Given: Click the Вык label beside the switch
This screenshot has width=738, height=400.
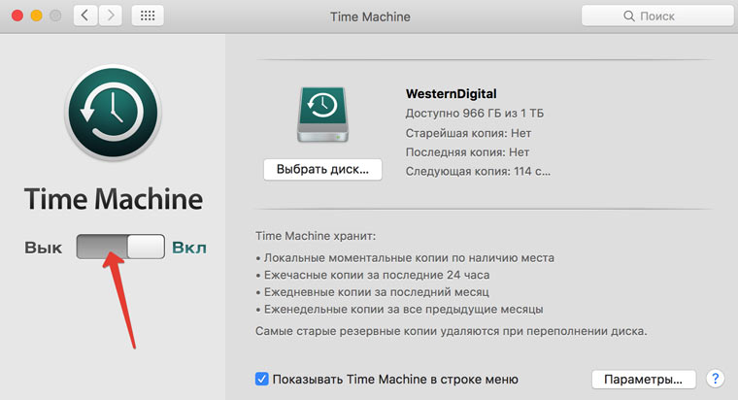Looking at the screenshot, I should coord(44,248).
